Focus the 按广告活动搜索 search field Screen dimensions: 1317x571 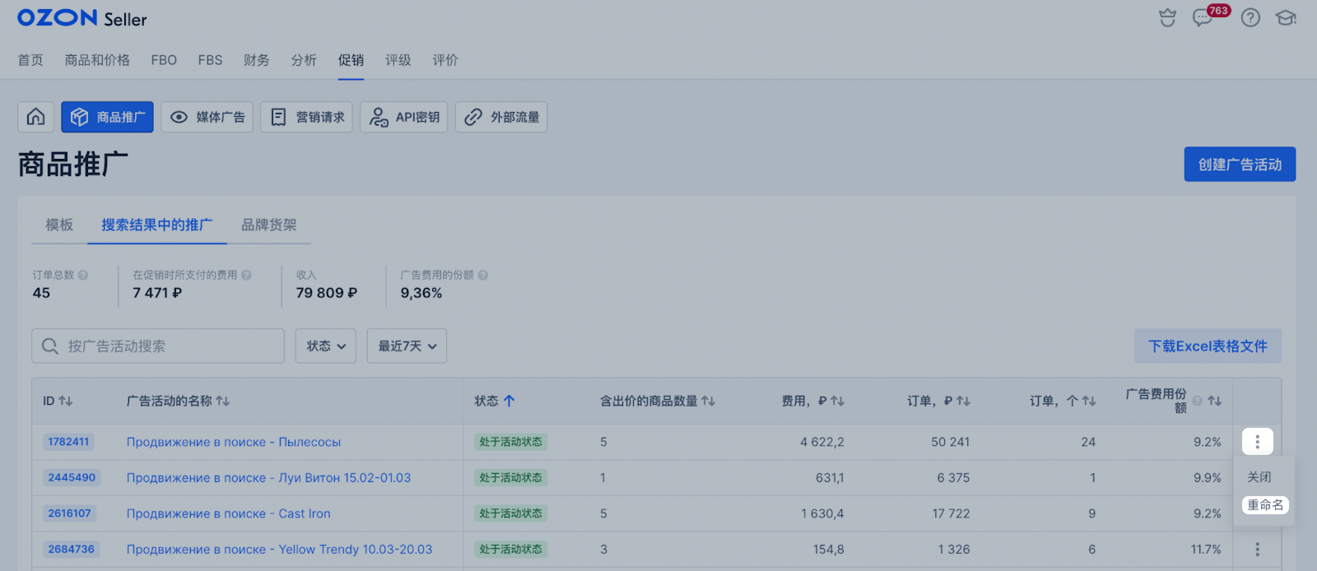[158, 346]
